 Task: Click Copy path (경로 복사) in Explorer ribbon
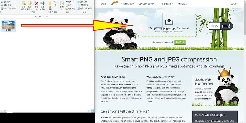pyautogui.click(x=6, y=5)
